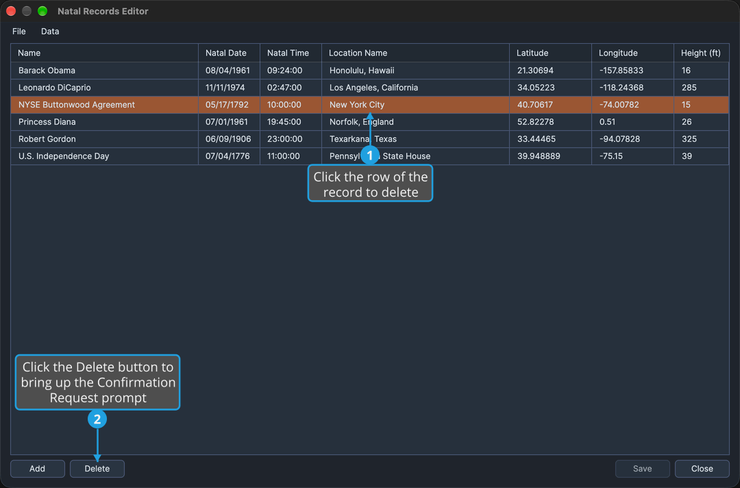Viewport: 740px width, 488px height.
Task: Click the Add button
Action: pyautogui.click(x=37, y=469)
